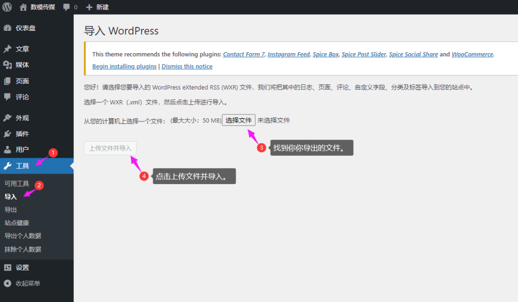This screenshot has height=302, width=518.
Task: Select the 工具 menu
Action: [x=36, y=166]
